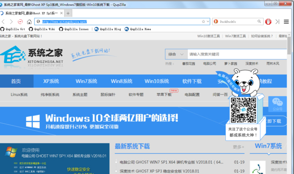The image size is (294, 174).
Task: Open Linux系统 sub-navigation link
Action: coord(19,95)
